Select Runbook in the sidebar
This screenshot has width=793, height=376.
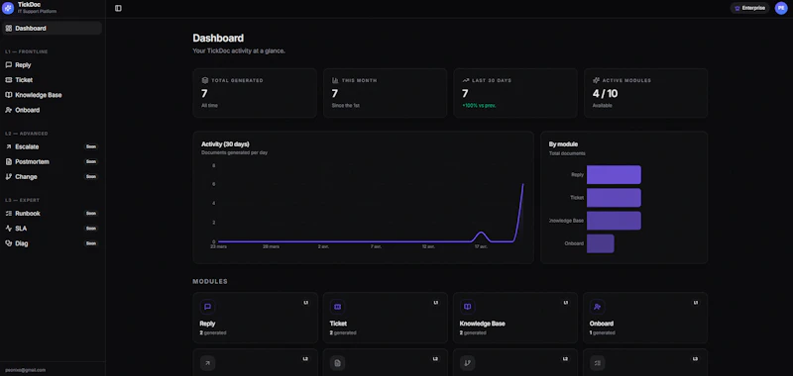(53, 214)
